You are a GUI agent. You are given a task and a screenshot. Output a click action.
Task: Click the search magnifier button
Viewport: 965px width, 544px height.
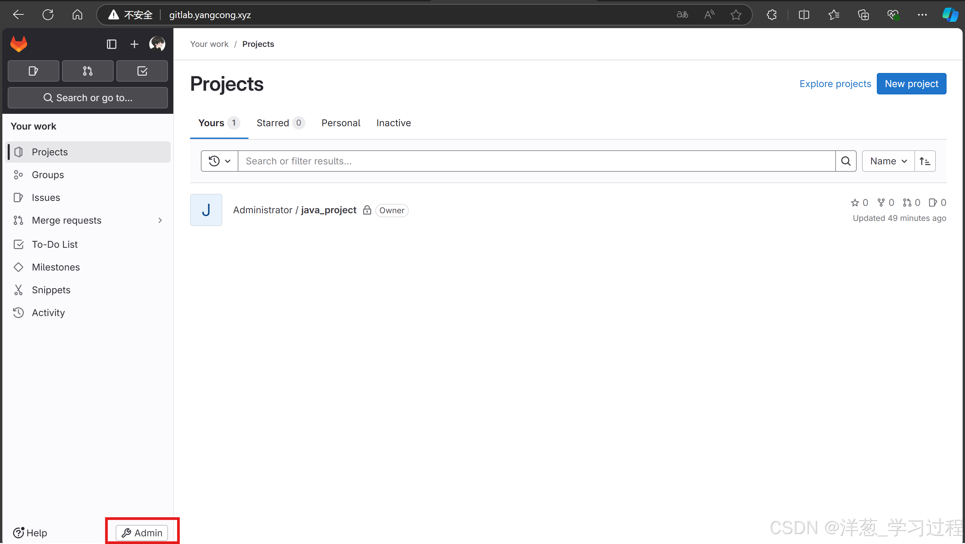pyautogui.click(x=846, y=161)
